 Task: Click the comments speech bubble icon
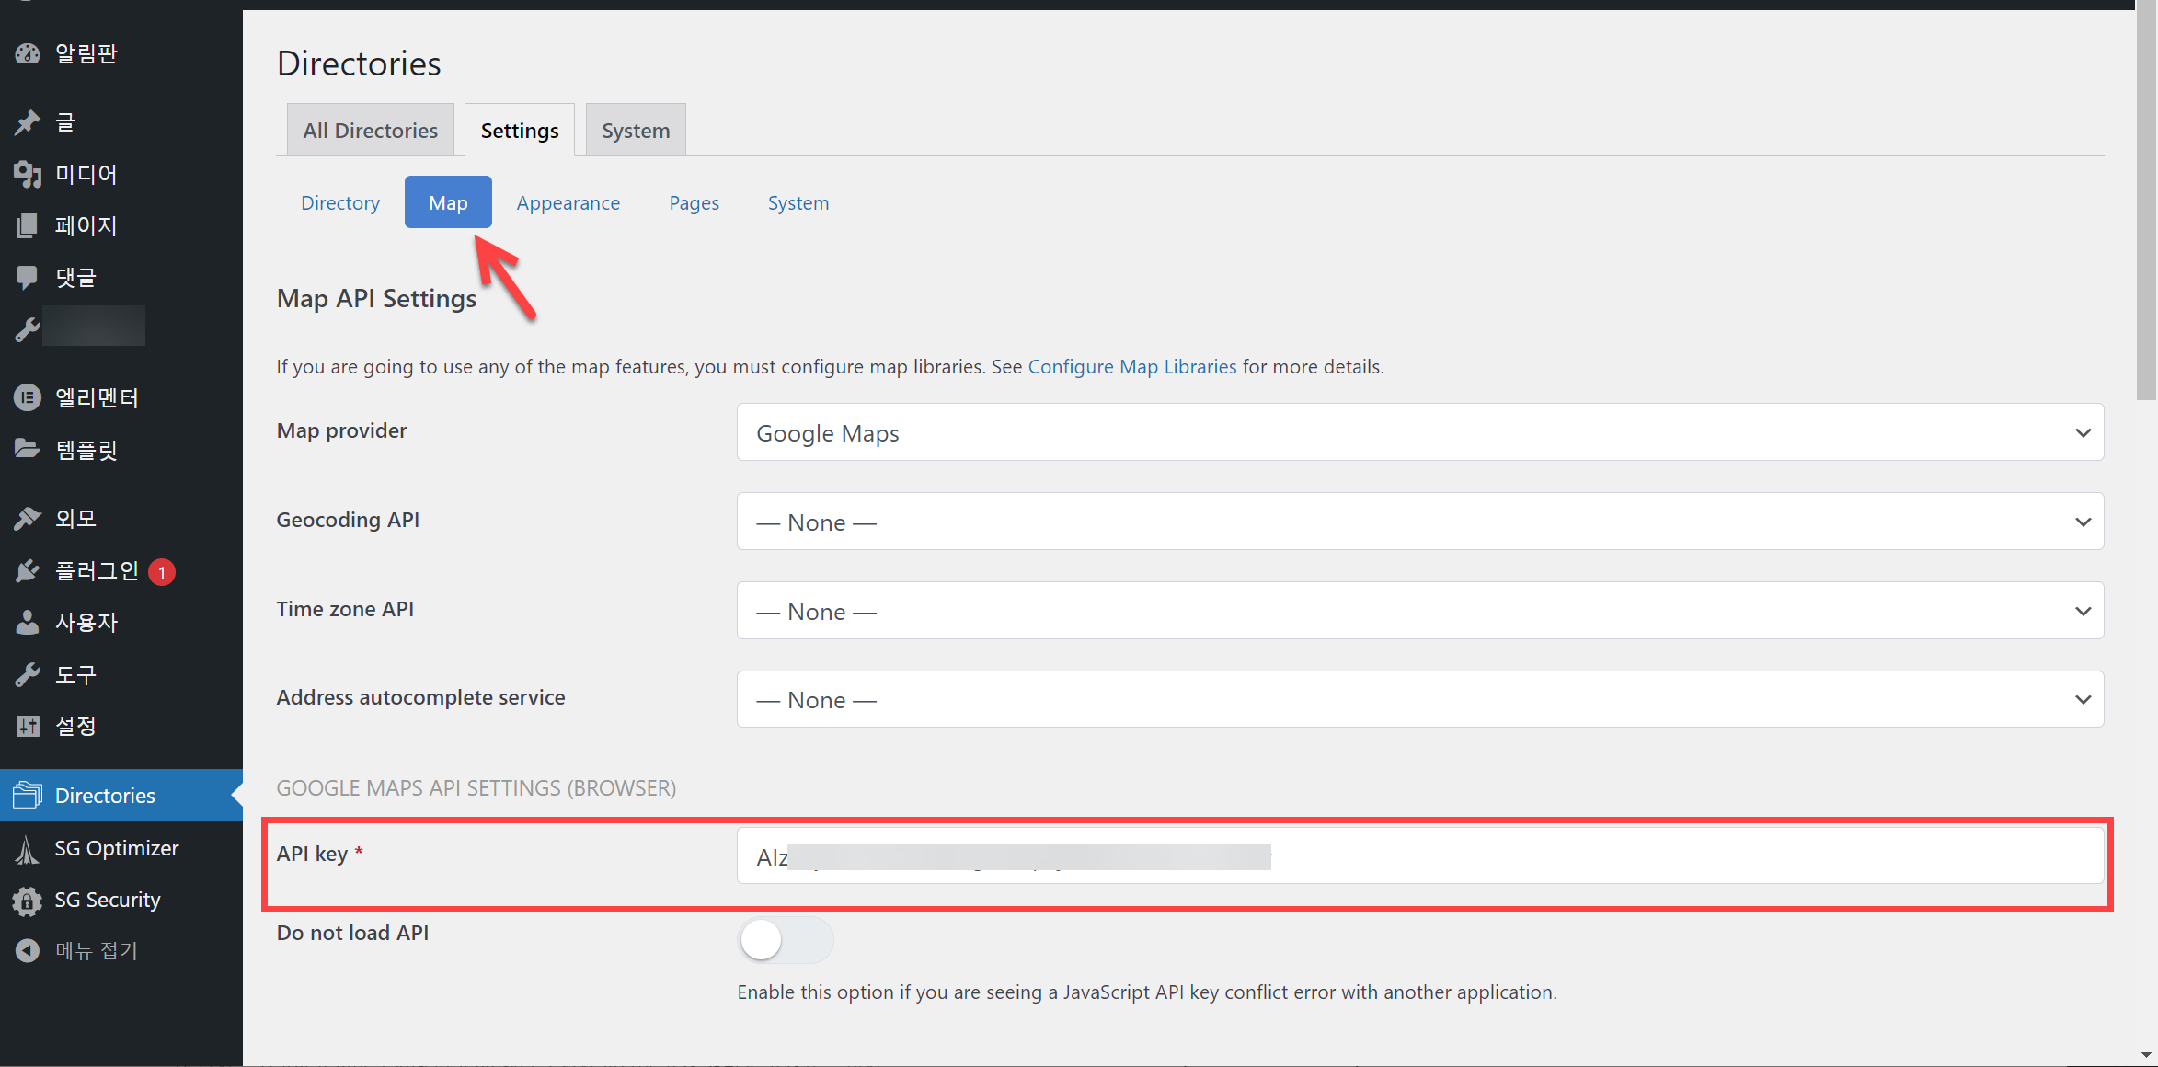click(x=28, y=277)
